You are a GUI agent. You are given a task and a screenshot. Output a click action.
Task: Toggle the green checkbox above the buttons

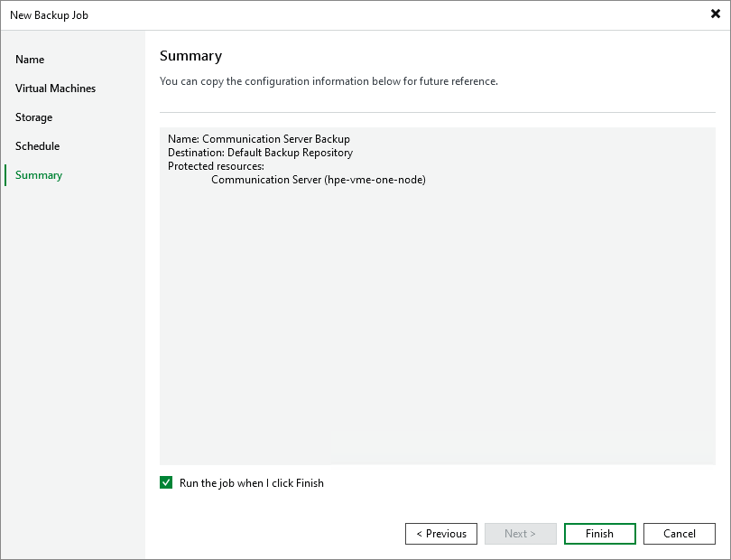pos(166,482)
